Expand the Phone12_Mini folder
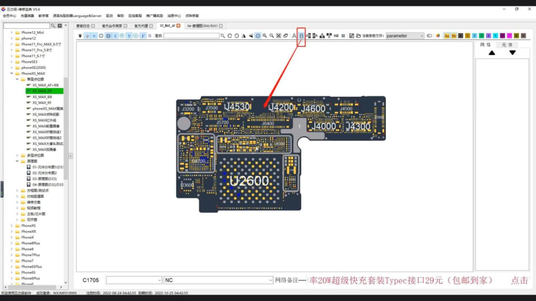 [x=12, y=32]
